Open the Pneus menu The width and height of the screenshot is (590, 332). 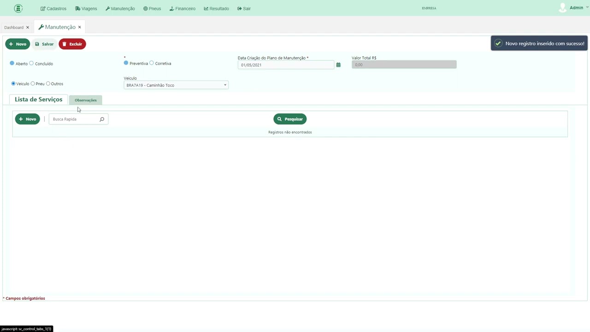pyautogui.click(x=152, y=8)
